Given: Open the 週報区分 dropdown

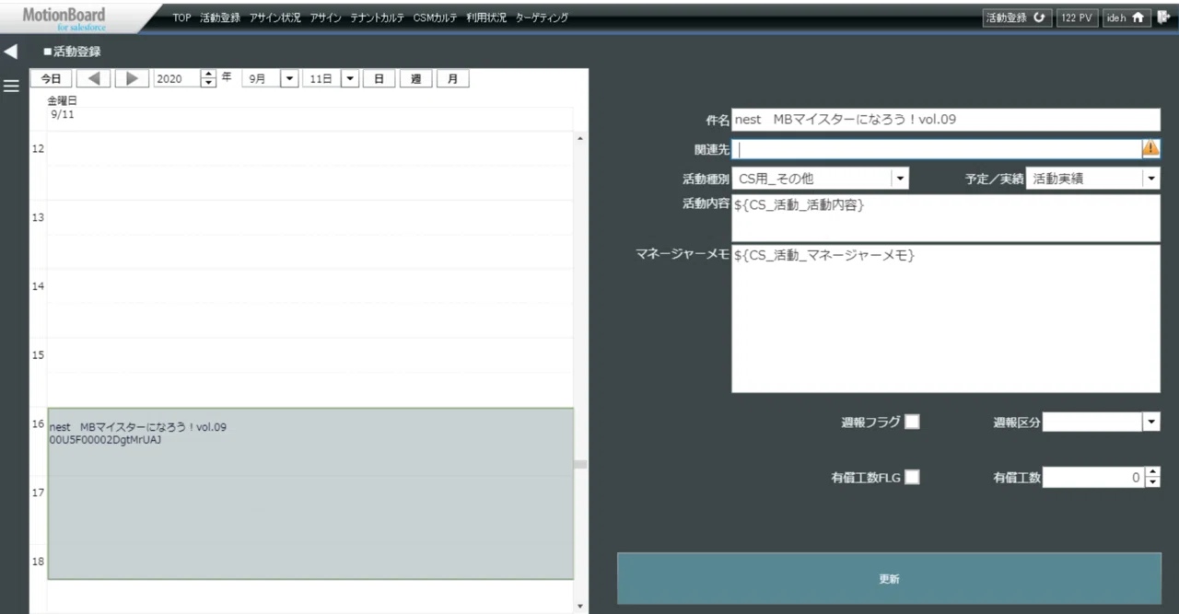Looking at the screenshot, I should [x=1151, y=422].
